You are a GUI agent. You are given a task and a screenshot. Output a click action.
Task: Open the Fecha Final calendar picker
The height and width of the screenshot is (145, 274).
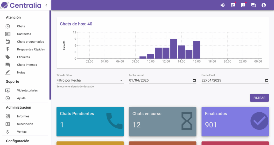coord(267,80)
